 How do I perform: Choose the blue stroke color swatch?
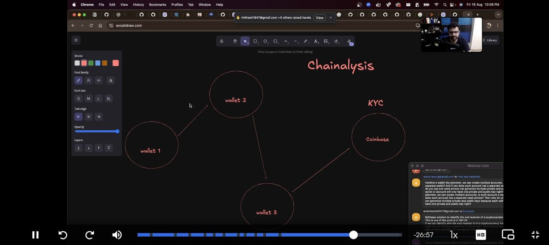pos(98,63)
